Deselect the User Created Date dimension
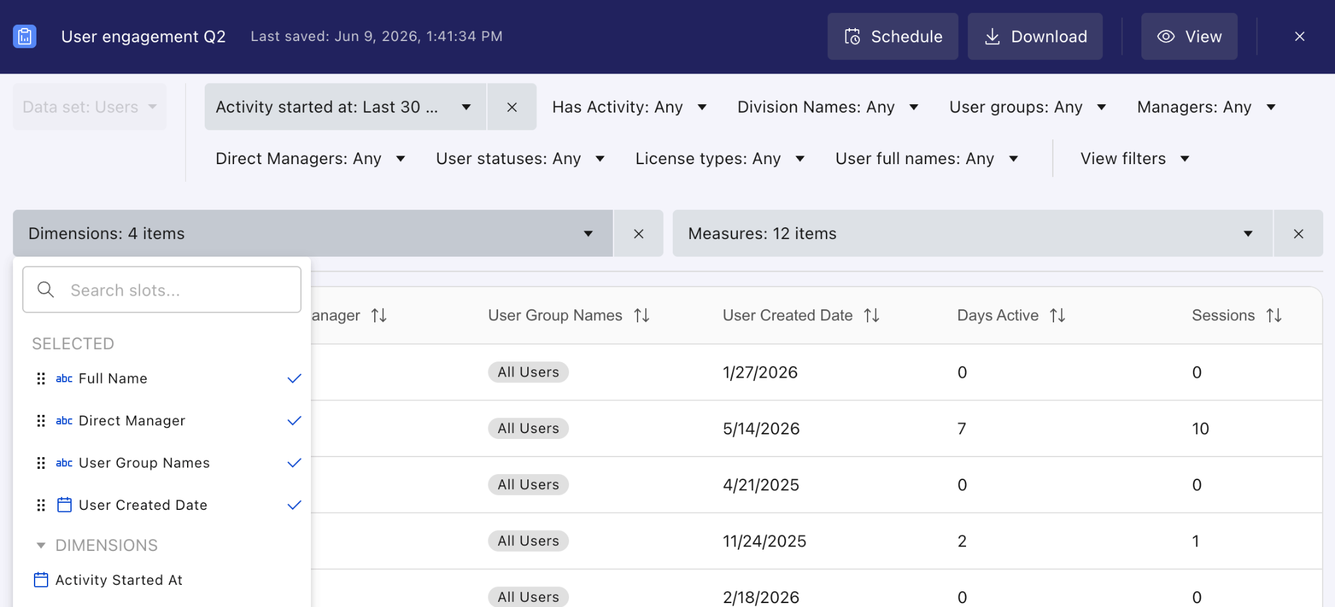Image resolution: width=1335 pixels, height=607 pixels. point(295,505)
